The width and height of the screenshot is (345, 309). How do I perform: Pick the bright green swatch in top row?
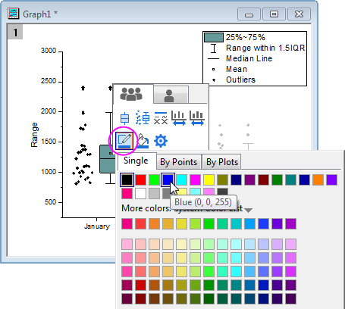(154, 179)
